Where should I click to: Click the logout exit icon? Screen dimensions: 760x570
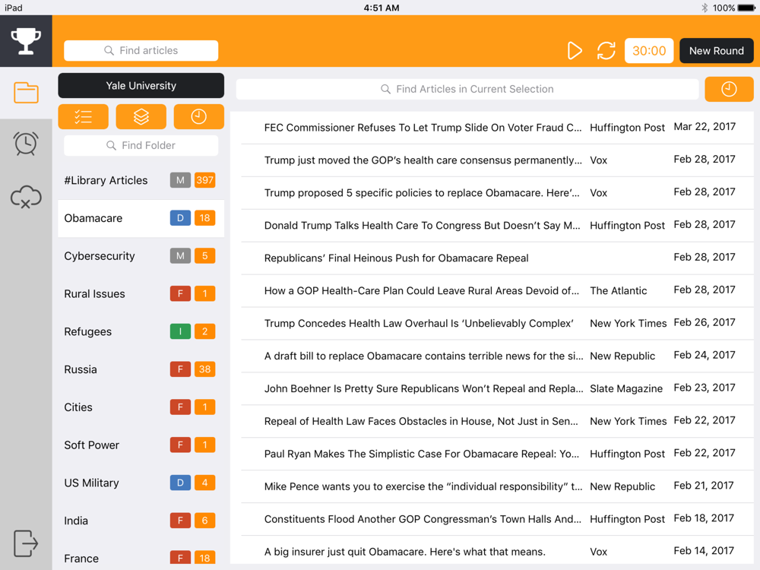[x=26, y=543]
